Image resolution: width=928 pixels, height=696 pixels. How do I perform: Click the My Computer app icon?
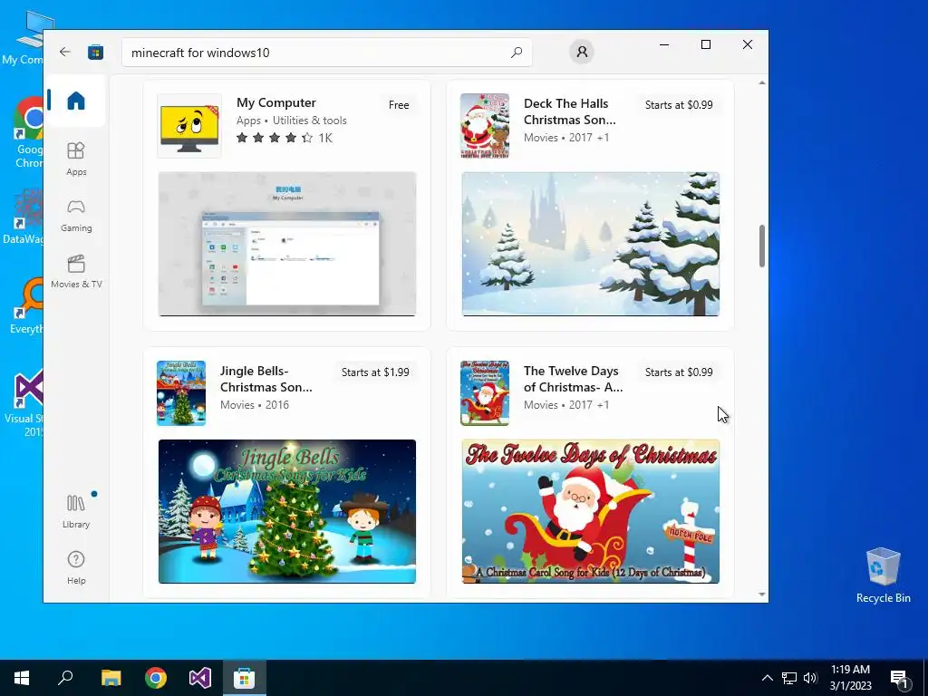(x=189, y=125)
